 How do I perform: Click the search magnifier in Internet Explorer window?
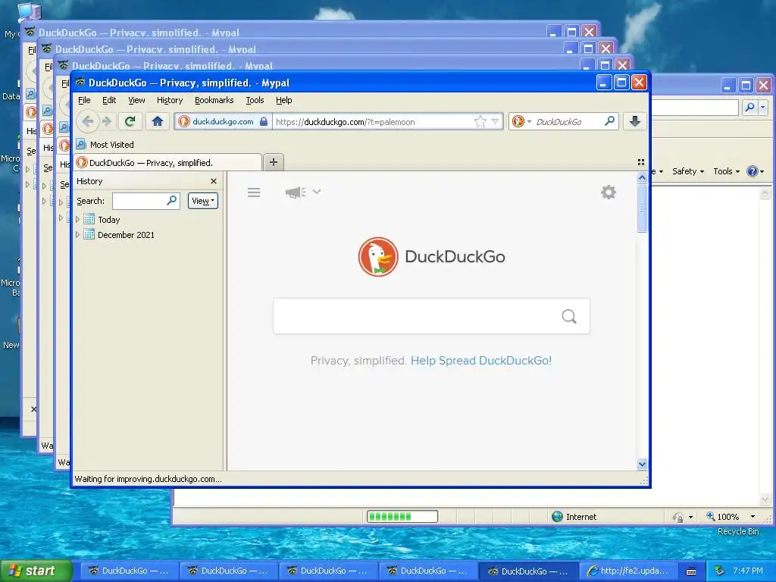click(750, 107)
